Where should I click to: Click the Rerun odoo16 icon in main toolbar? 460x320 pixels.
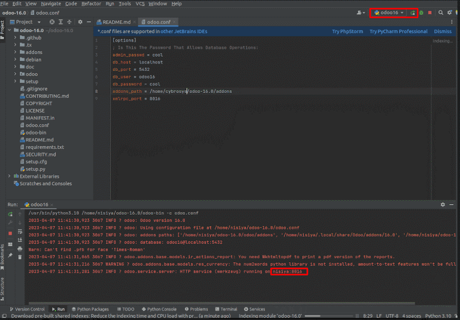point(413,13)
